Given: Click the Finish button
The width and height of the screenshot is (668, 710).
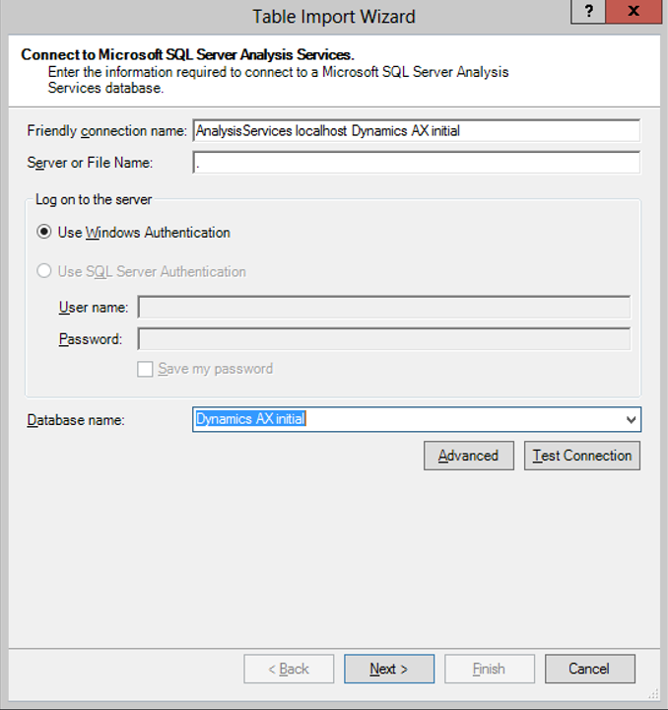Looking at the screenshot, I should (489, 669).
